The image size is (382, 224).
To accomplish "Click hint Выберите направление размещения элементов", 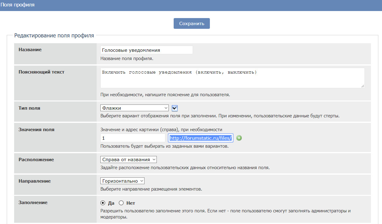I will (x=151, y=189).
